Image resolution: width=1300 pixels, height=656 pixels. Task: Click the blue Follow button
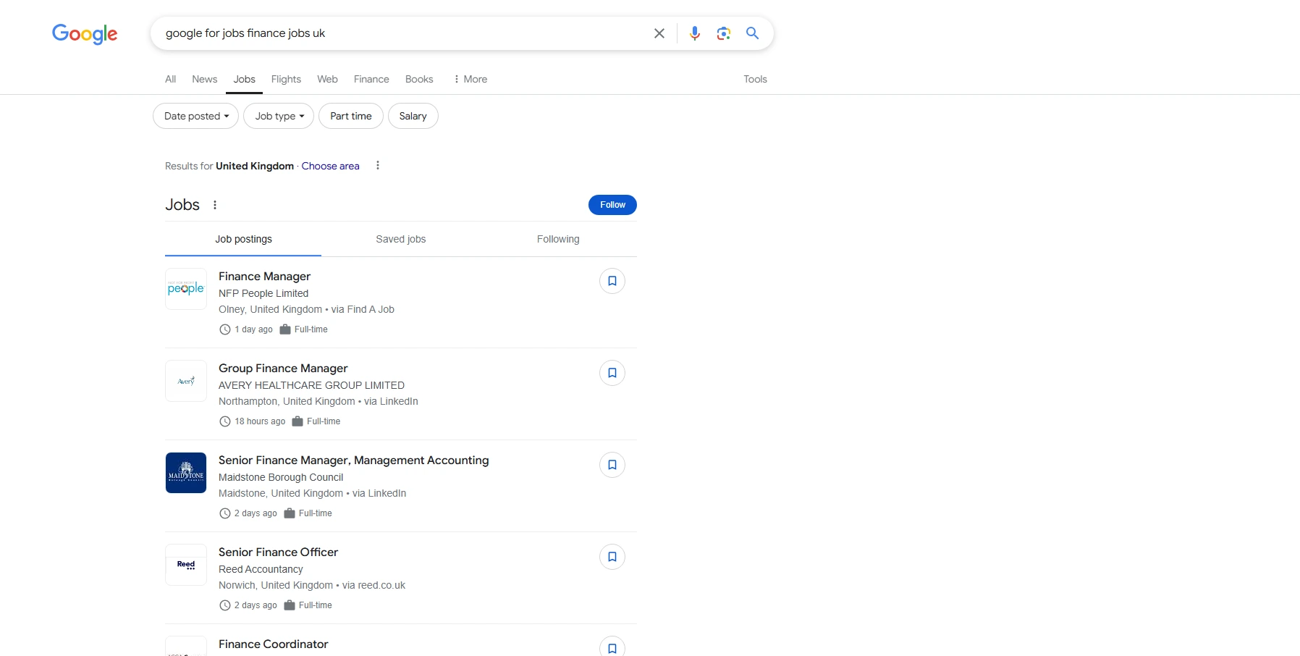[x=612, y=205]
